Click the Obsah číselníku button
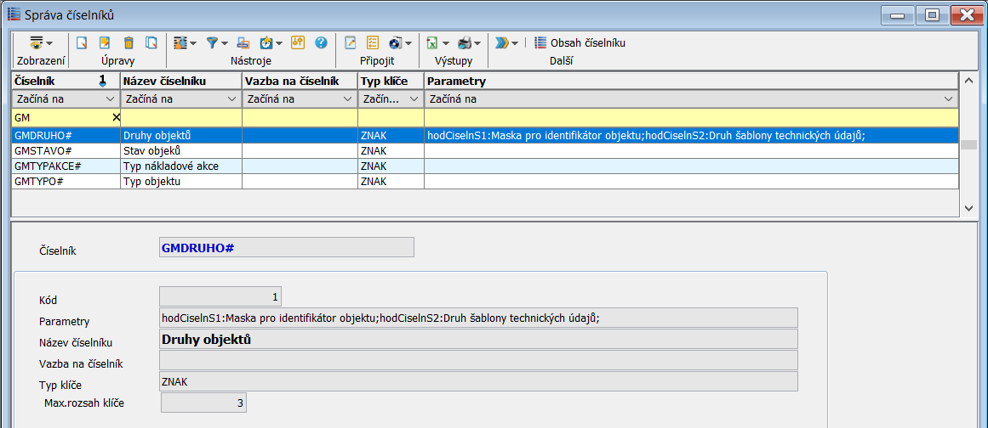This screenshot has width=988, height=428. click(580, 42)
